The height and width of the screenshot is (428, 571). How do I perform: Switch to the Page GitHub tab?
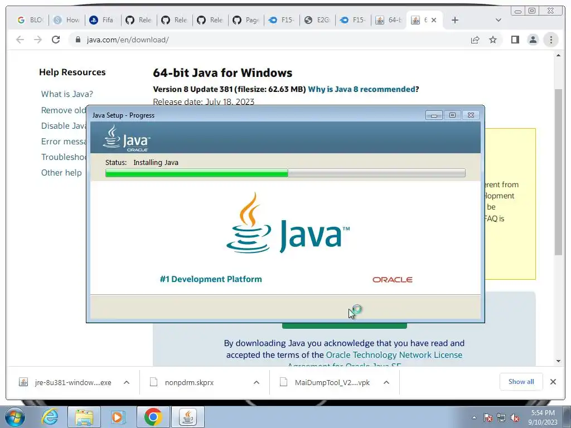pos(246,20)
